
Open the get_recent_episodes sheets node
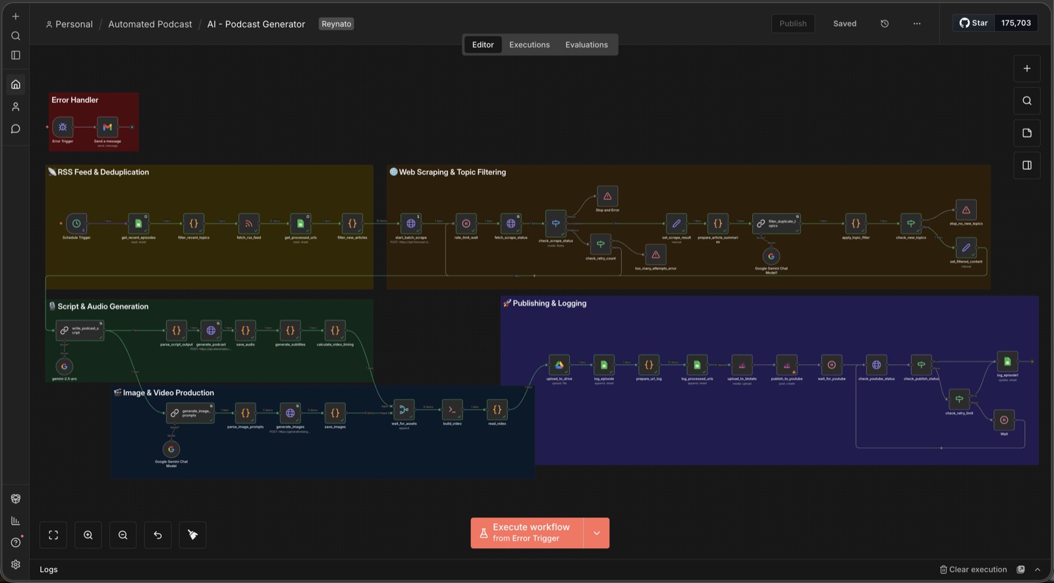138,223
